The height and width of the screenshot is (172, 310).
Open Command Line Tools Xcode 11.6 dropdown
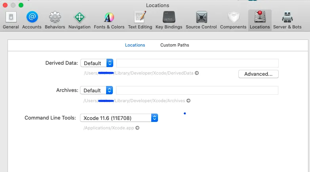coord(119,118)
